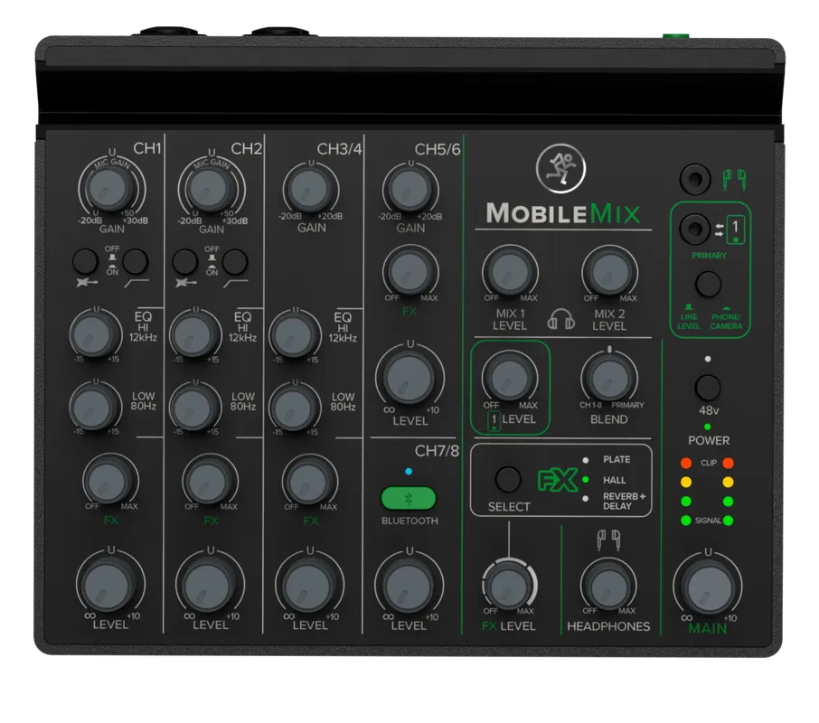
Task: Click the green earbuds icon by jack
Action: click(x=734, y=179)
